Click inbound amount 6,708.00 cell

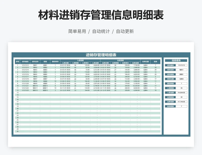[x=95, y=86]
